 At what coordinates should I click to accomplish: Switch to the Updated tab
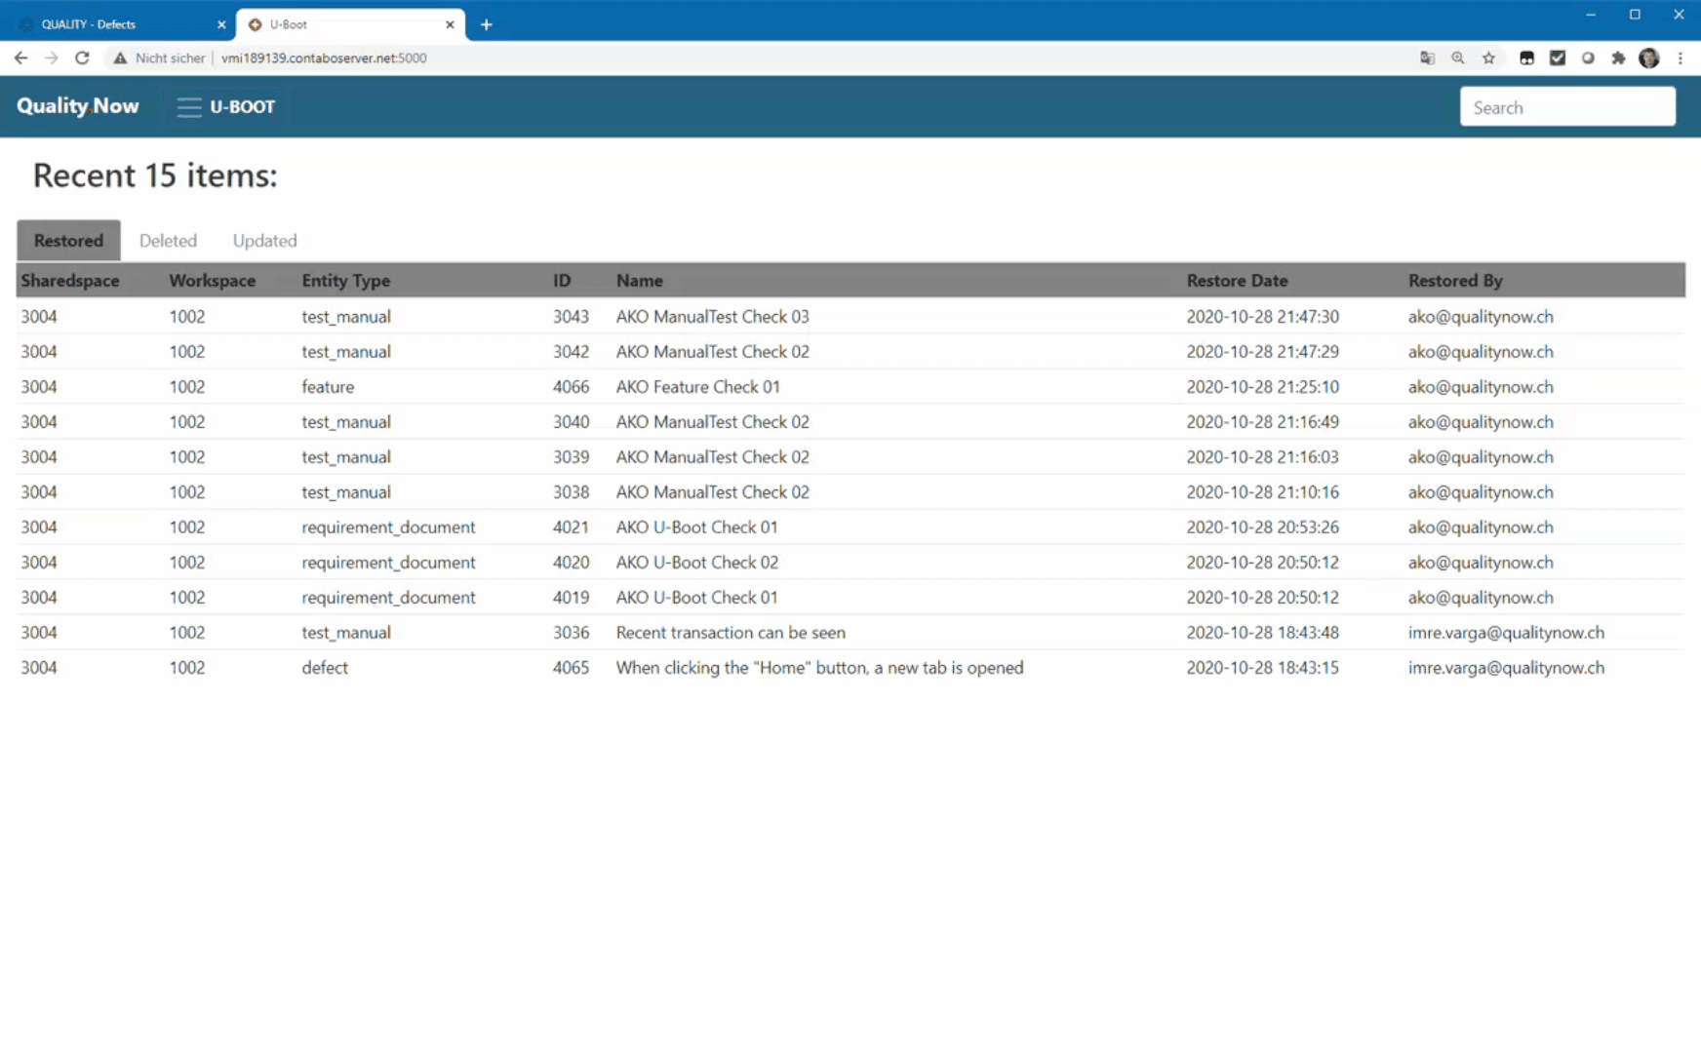(264, 240)
